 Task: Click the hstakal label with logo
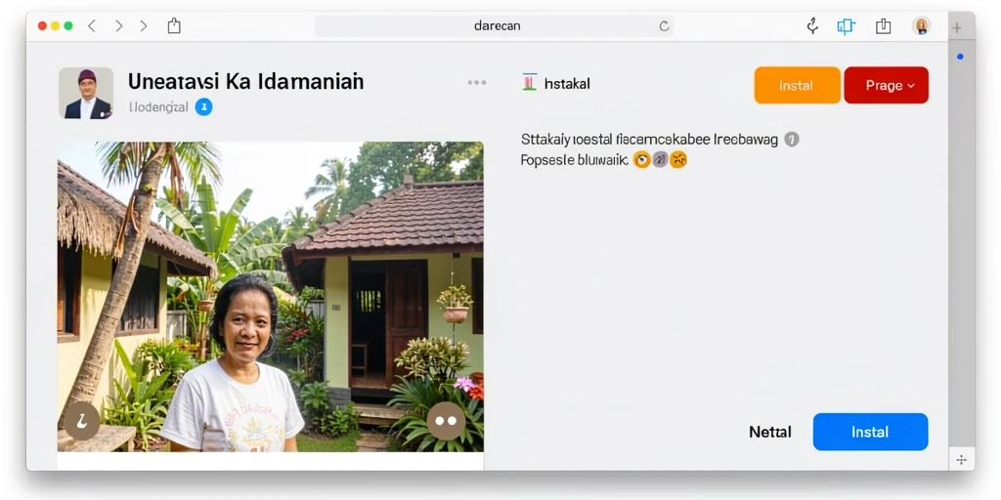[x=556, y=83]
